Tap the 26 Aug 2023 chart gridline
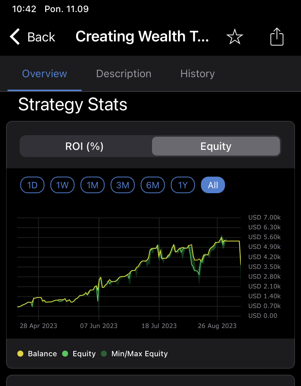The image size is (301, 386). [x=217, y=267]
